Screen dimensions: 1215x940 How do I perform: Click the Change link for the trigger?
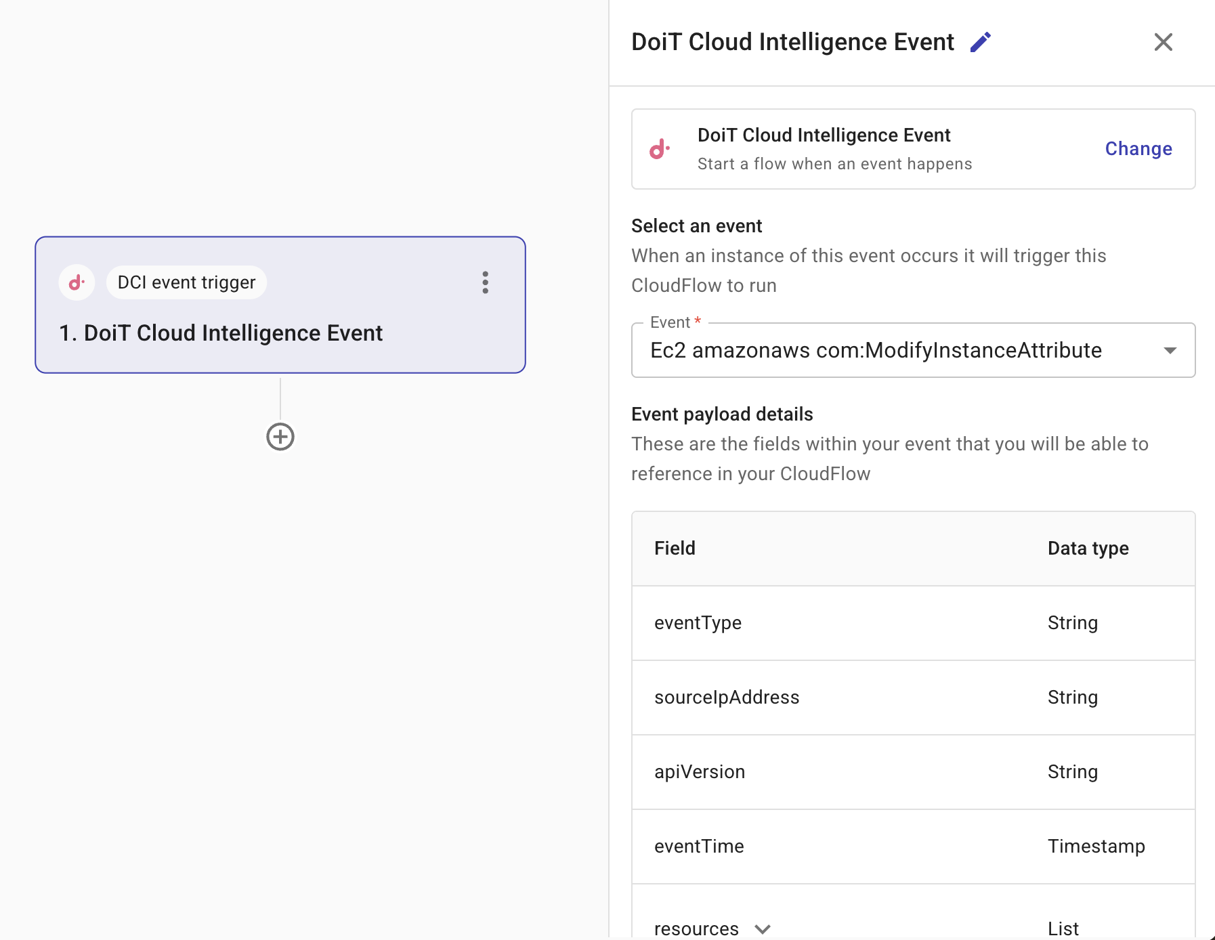[x=1138, y=149]
